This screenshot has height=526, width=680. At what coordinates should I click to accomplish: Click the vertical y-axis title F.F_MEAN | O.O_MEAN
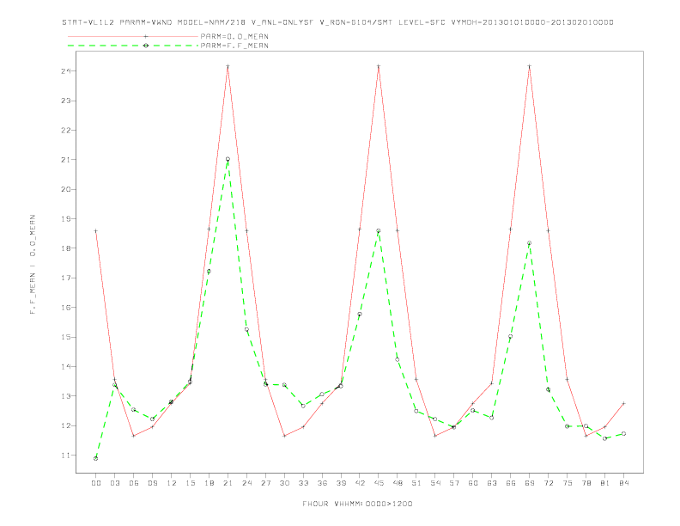(33, 265)
